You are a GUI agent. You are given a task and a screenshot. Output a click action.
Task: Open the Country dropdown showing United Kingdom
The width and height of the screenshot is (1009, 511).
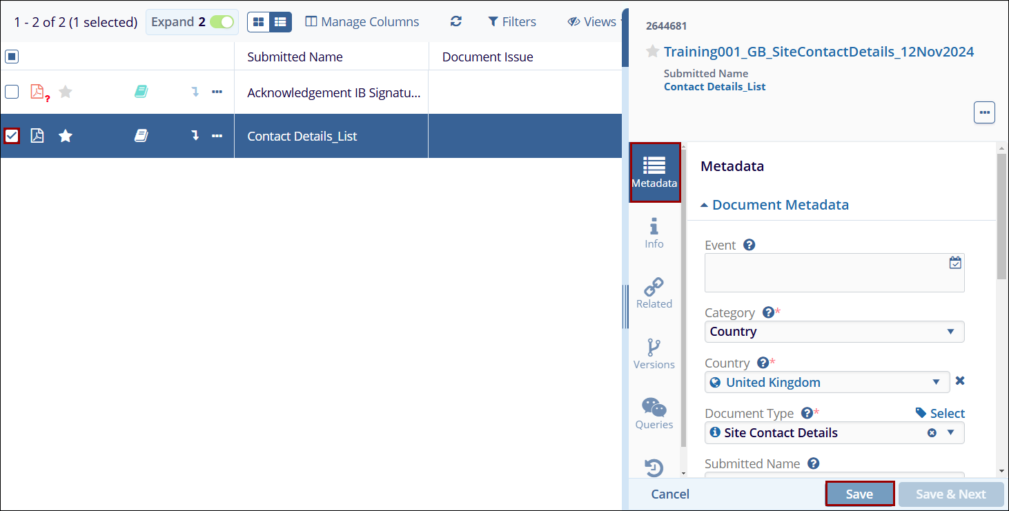click(827, 382)
